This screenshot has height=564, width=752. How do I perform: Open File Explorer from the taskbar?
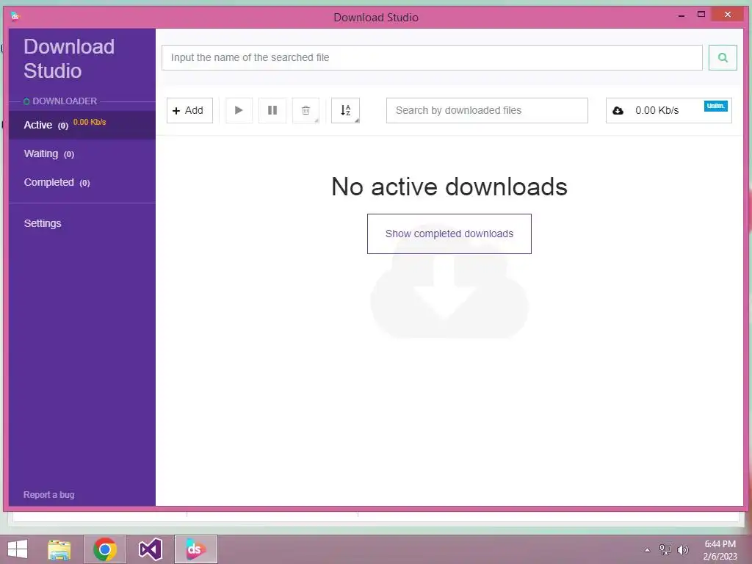point(59,549)
